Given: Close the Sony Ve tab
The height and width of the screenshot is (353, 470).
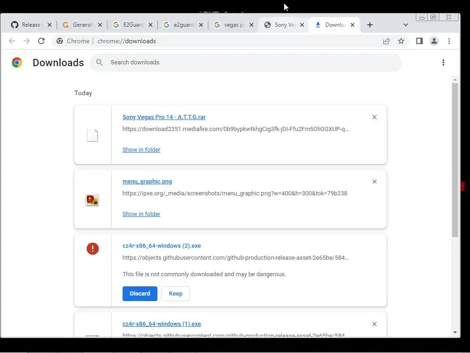Looking at the screenshot, I should (x=302, y=25).
